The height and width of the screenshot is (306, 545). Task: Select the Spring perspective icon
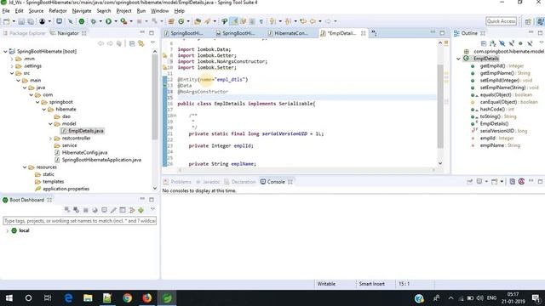(x=541, y=21)
